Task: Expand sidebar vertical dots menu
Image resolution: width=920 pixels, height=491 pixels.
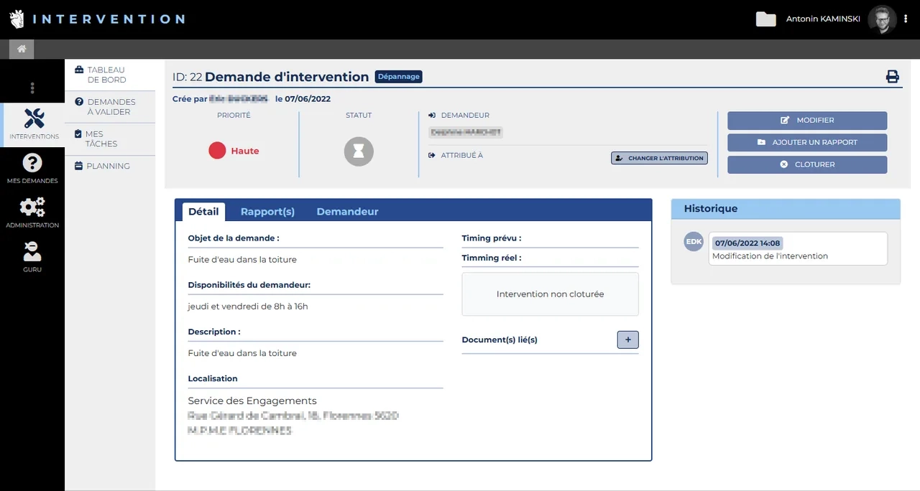Action: (x=32, y=88)
